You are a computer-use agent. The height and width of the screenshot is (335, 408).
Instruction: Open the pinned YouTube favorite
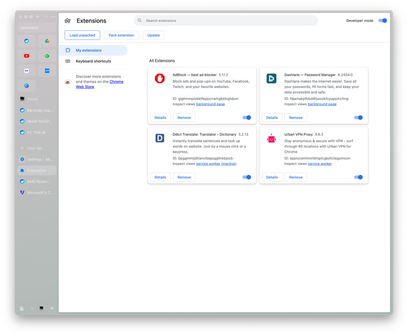tap(27, 56)
